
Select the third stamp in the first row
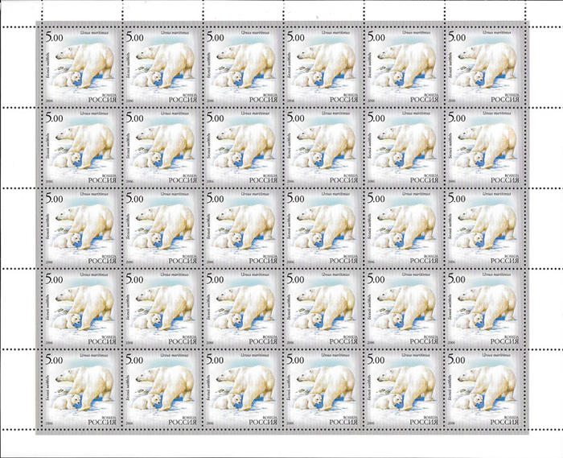click(x=241, y=65)
